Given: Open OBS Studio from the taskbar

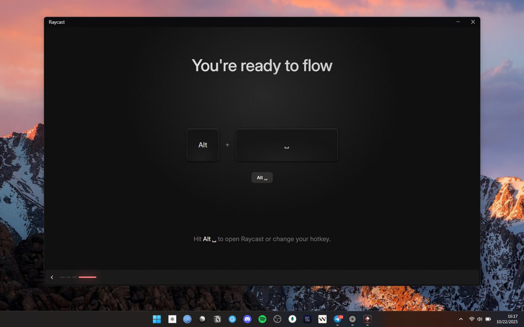Looking at the screenshot, I should point(277,319).
